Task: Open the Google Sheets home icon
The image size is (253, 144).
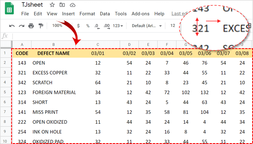Action: [9, 10]
